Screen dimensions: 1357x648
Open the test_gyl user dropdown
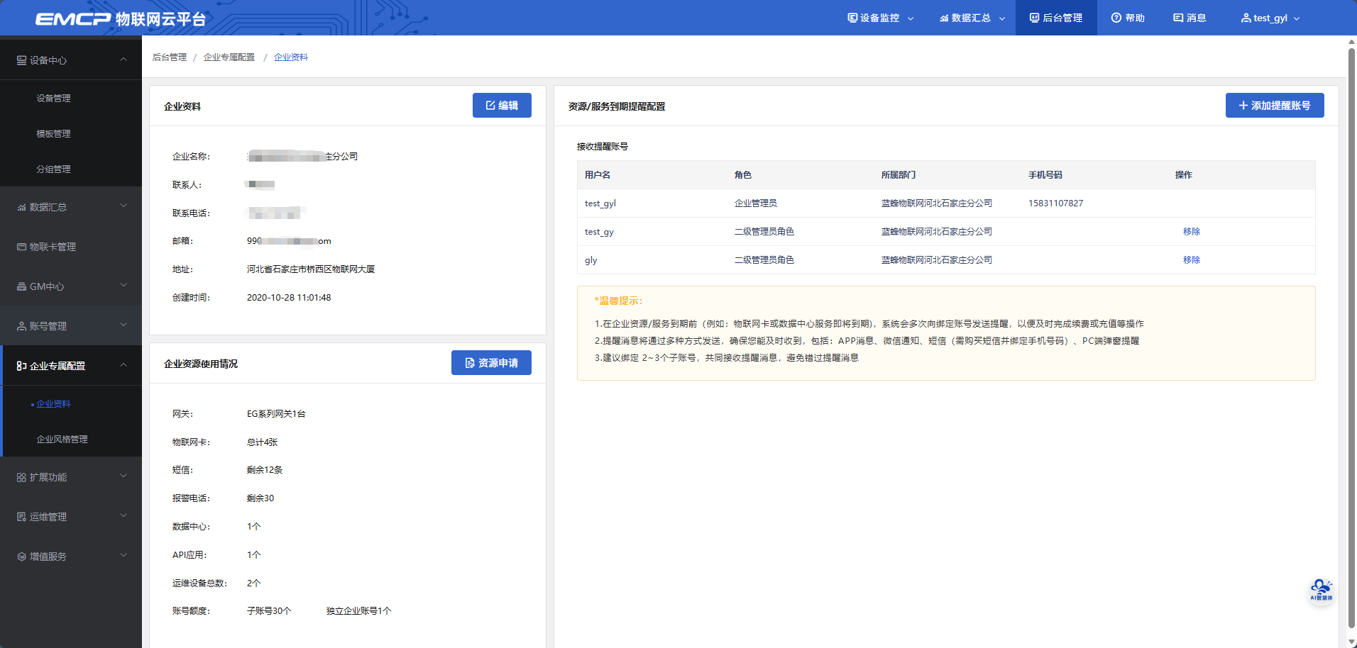[1270, 18]
